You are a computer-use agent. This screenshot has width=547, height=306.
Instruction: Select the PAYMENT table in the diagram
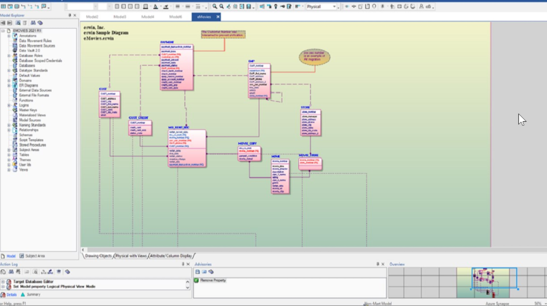point(177,67)
